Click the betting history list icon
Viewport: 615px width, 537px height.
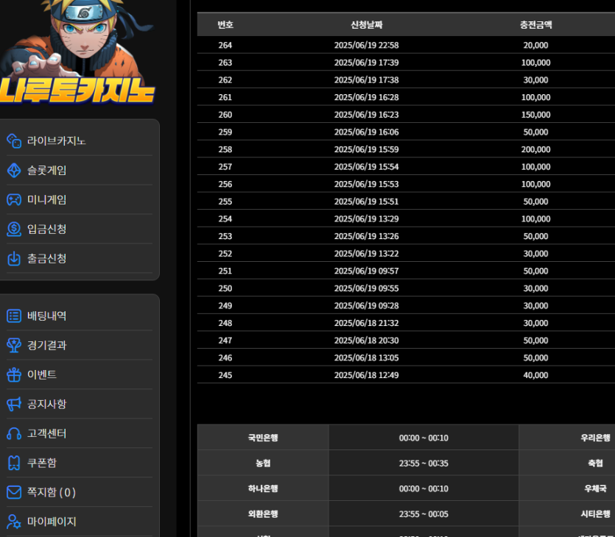[x=14, y=316]
